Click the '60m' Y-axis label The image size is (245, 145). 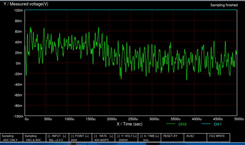click(18, 32)
